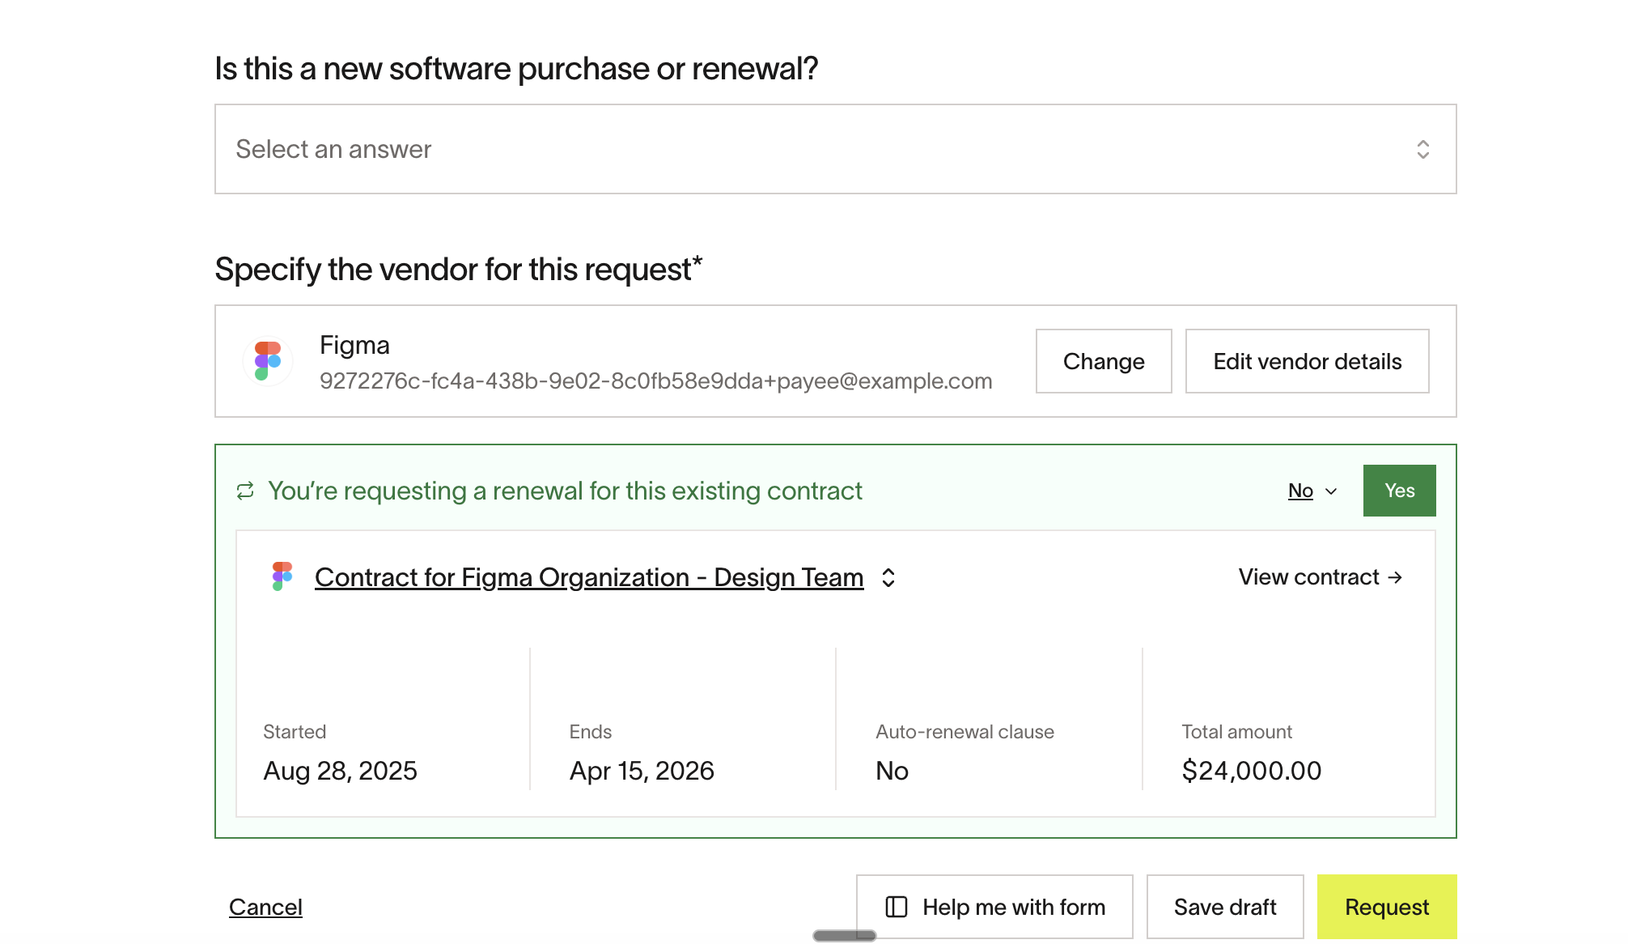Click the Figma logo in the vendor card

[x=268, y=361]
